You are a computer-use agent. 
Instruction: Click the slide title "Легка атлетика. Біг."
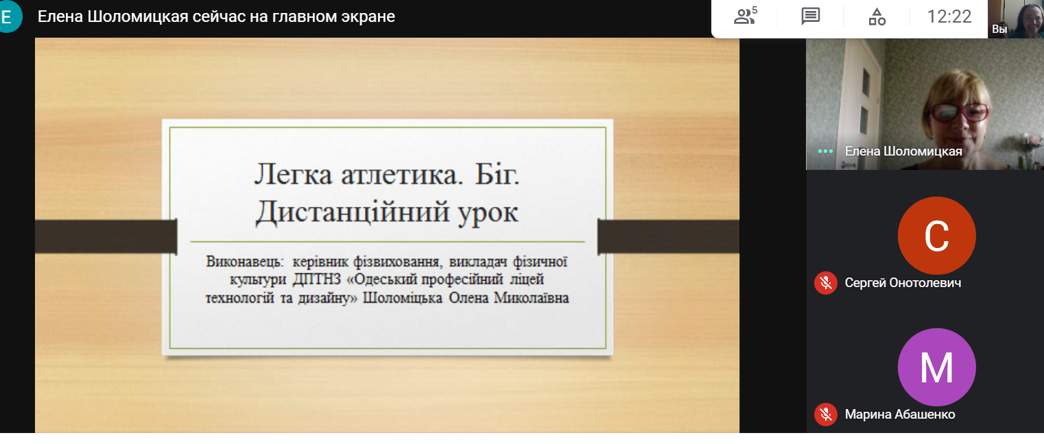tap(387, 175)
